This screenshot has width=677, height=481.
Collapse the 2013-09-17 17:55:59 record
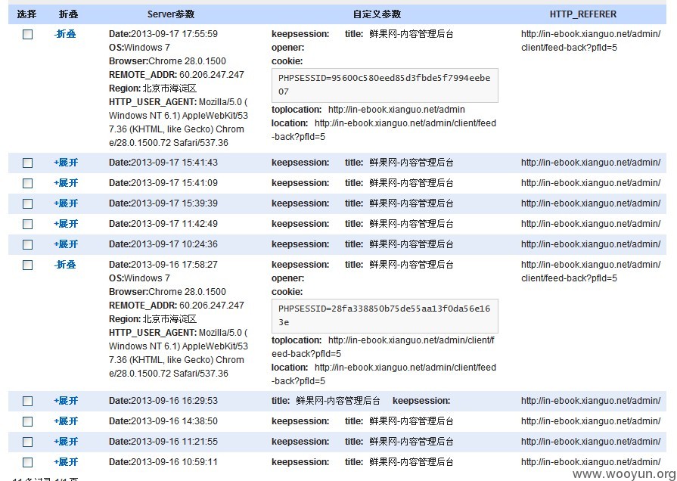pyautogui.click(x=65, y=34)
